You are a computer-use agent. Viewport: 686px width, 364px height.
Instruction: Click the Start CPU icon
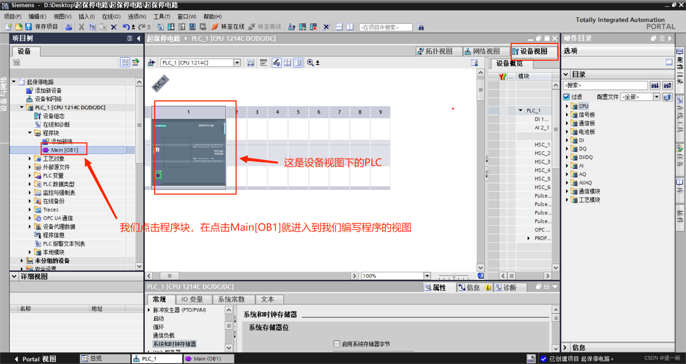(x=302, y=27)
